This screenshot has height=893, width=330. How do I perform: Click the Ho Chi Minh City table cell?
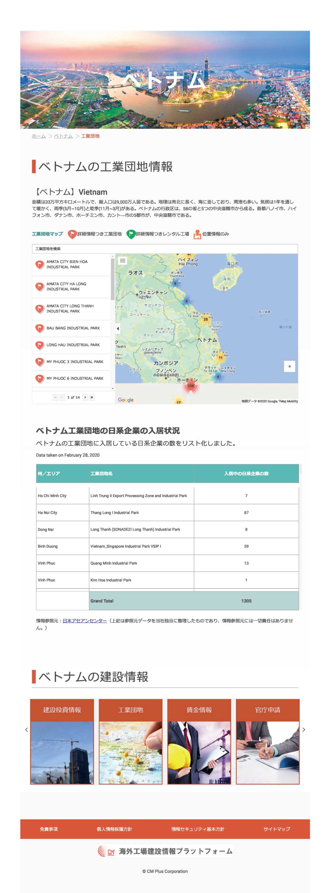tap(62, 496)
